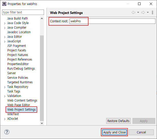The height and width of the screenshot is (139, 157).
Task: Expand the Validation node
Action: click(5, 96)
